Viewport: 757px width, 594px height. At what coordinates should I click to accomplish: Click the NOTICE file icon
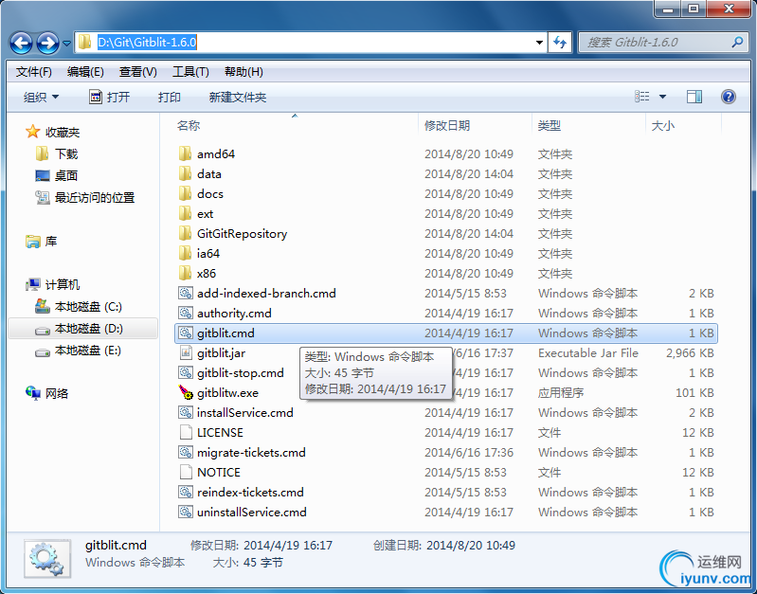click(186, 473)
